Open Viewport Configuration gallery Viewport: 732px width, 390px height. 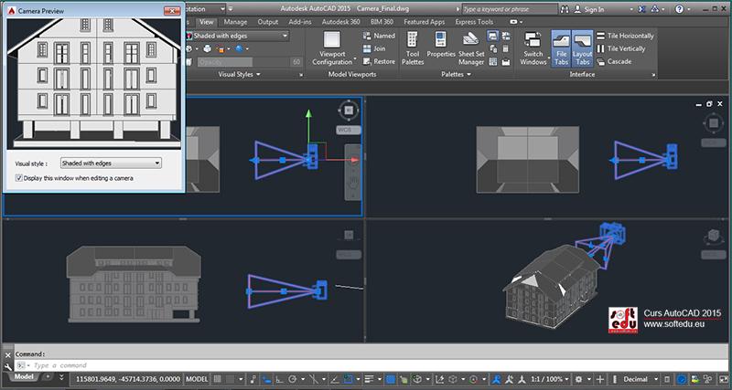[x=332, y=48]
